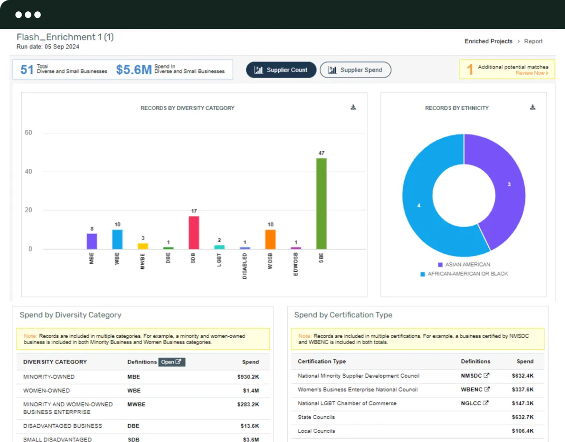Image resolution: width=565 pixels, height=442 pixels.
Task: Toggle African-American or Black legend swatch
Action: (423, 274)
